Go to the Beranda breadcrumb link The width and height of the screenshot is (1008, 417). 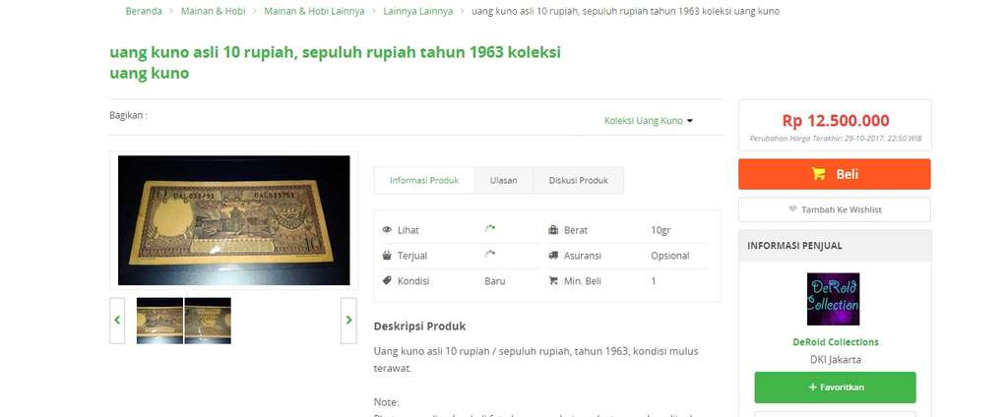pyautogui.click(x=144, y=11)
